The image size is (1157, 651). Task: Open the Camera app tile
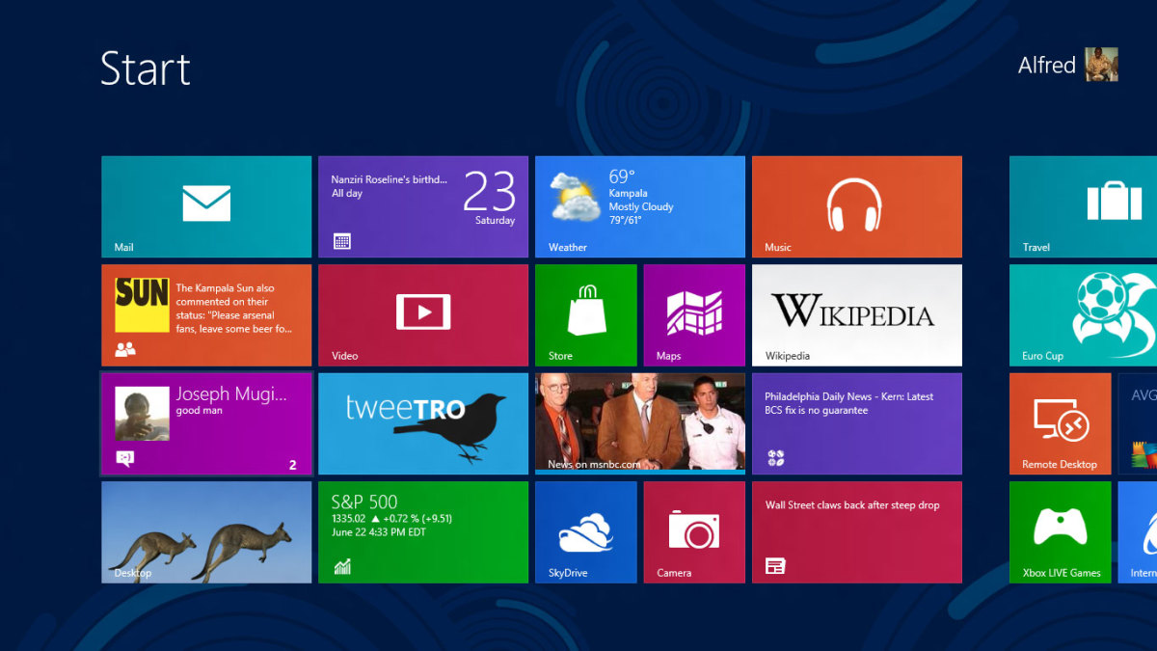(694, 531)
